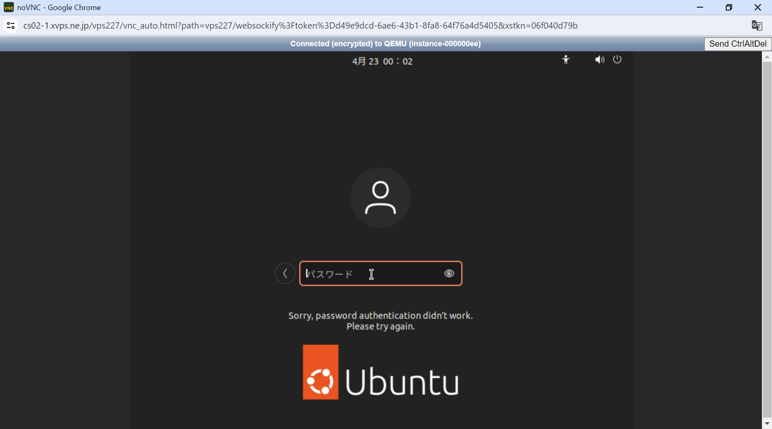Screen dimensions: 772x429
Task: Send CtrlAltDel to the remote machine
Action: pos(738,44)
